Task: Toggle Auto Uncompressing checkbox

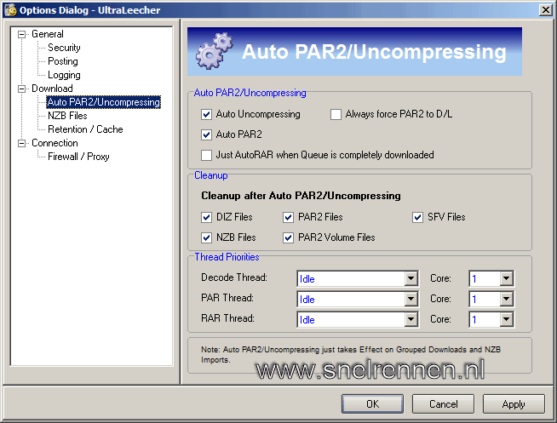Action: pyautogui.click(x=206, y=114)
